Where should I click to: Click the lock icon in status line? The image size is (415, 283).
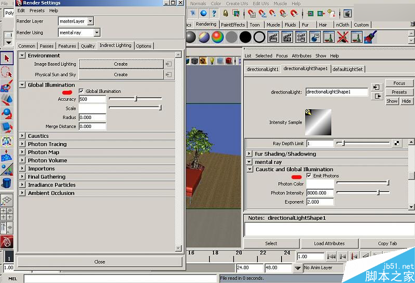225,13
